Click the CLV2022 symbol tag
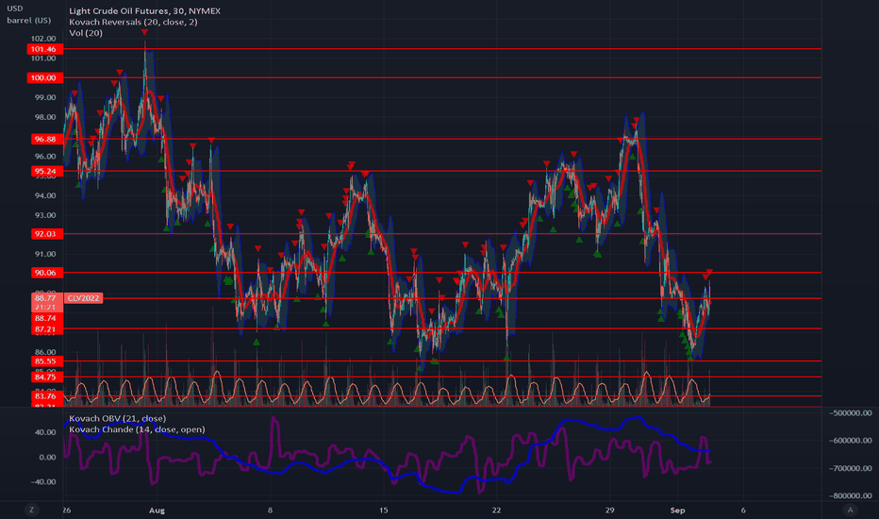Viewport: 879px width, 519px height. [83, 298]
